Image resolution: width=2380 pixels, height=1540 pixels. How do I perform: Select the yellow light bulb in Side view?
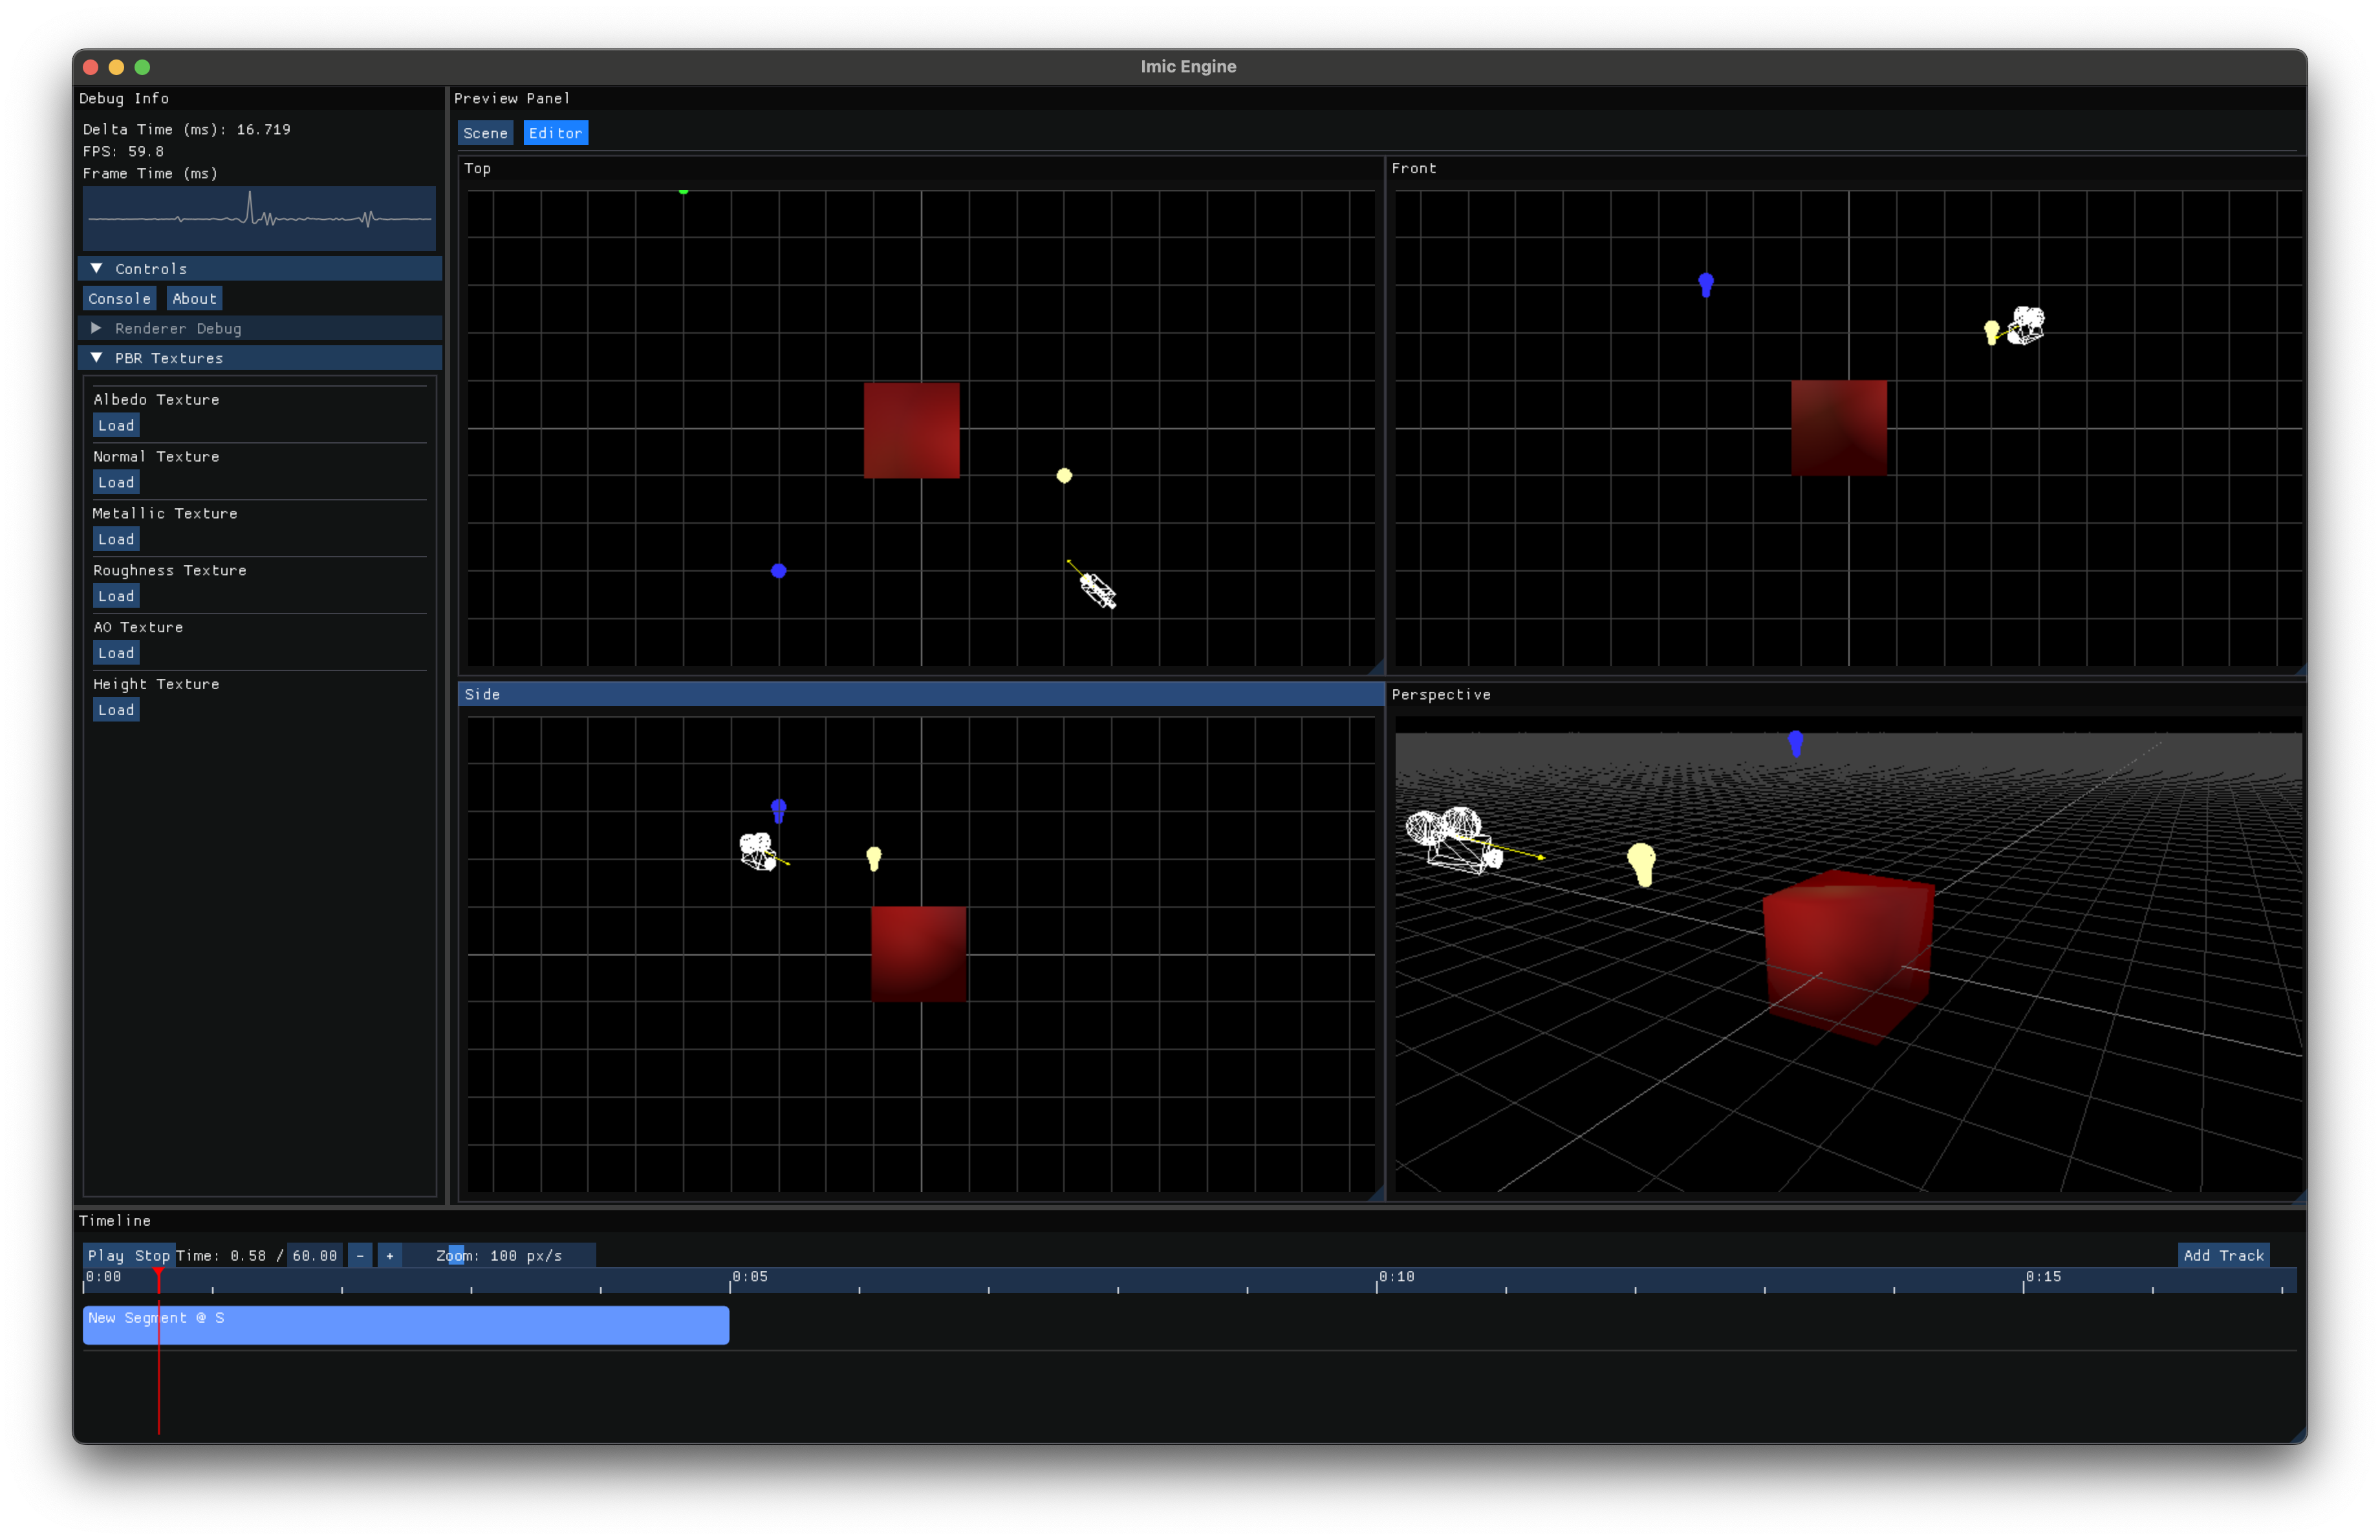[x=874, y=857]
